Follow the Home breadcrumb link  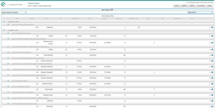pyautogui.click(x=30, y=6)
